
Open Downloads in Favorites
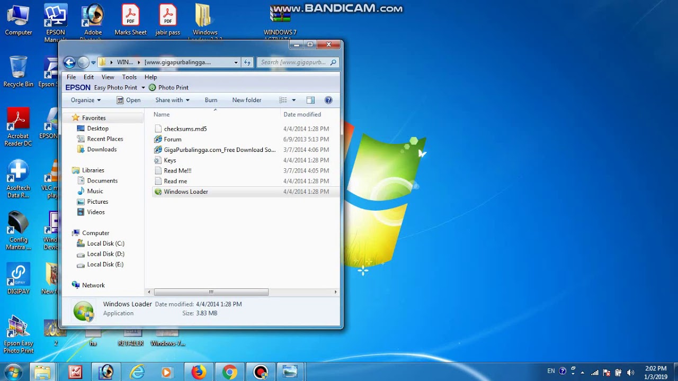102,150
